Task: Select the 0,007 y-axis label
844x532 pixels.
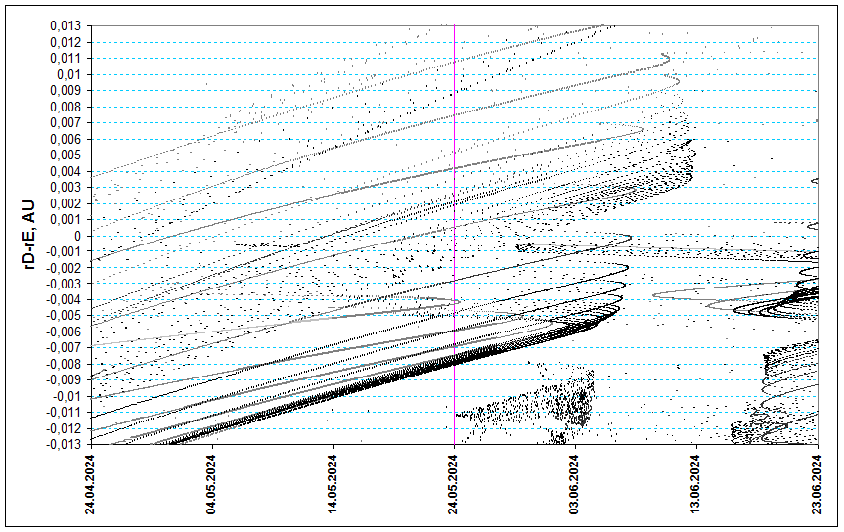Action: [67, 123]
